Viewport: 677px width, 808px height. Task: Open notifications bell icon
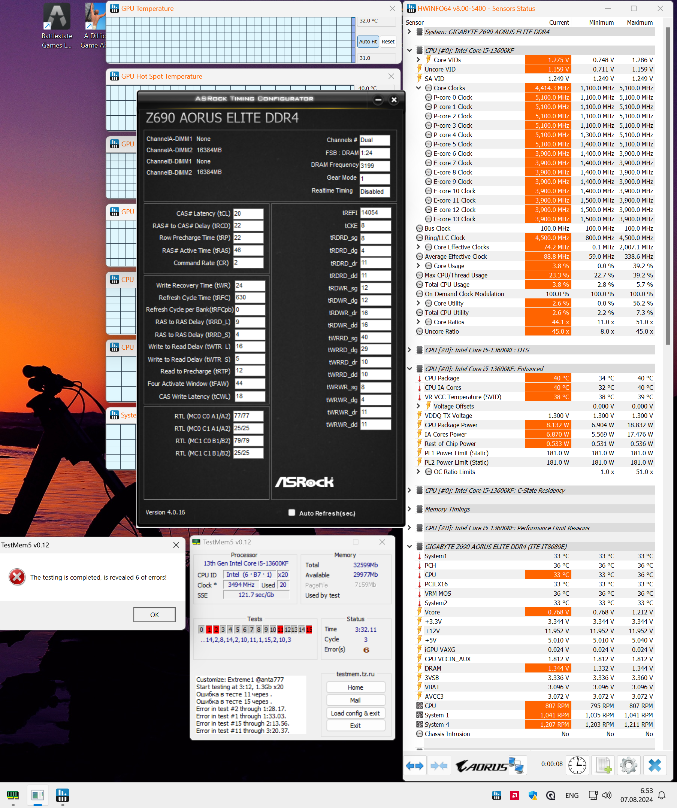[x=662, y=795]
